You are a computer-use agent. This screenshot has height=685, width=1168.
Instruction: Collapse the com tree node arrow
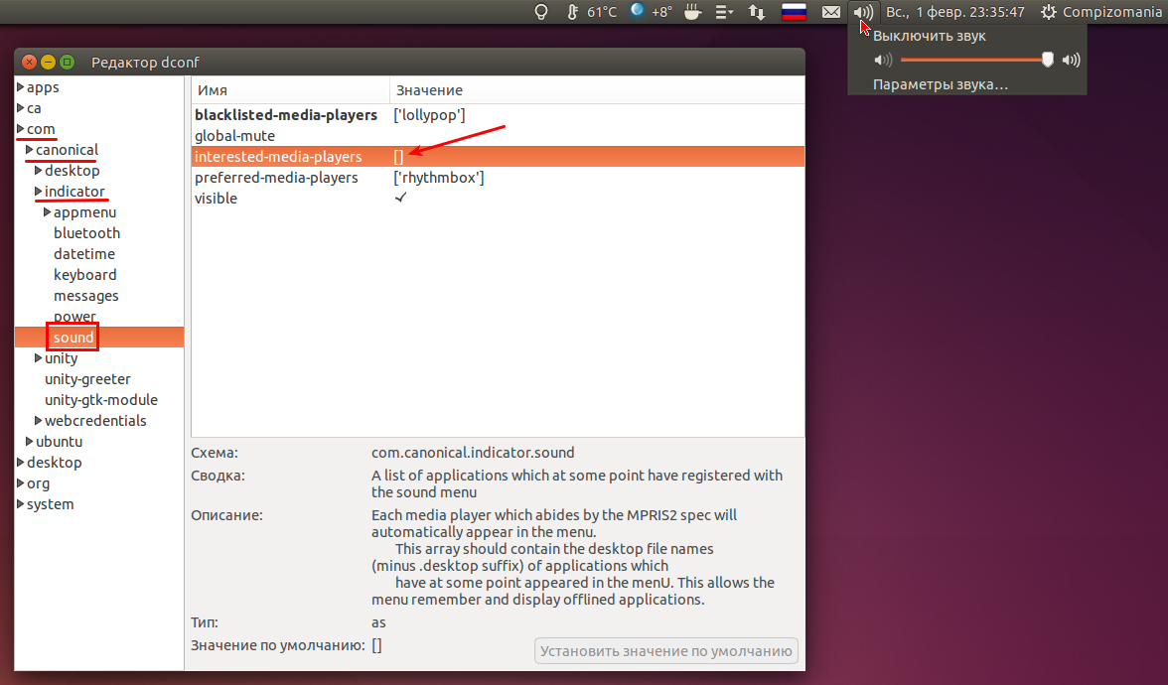[20, 129]
